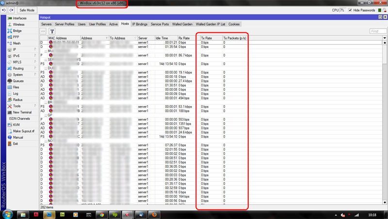
Task: Open ISDN Channels
Action: 19,119
